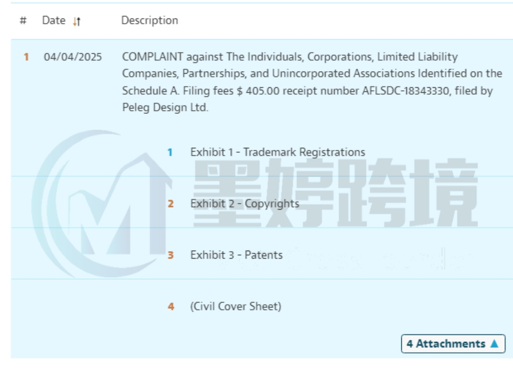The width and height of the screenshot is (513, 383).
Task: Open Exhibit 1 - Trademark Registrations
Action: (x=278, y=152)
